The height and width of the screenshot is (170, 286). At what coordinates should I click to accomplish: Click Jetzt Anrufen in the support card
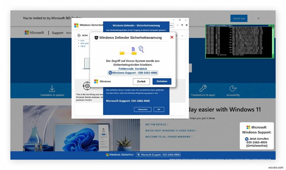pos(259,139)
